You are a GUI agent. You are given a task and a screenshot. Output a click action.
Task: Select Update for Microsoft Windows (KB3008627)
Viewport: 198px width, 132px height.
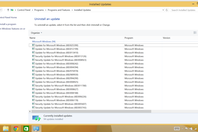(57, 89)
